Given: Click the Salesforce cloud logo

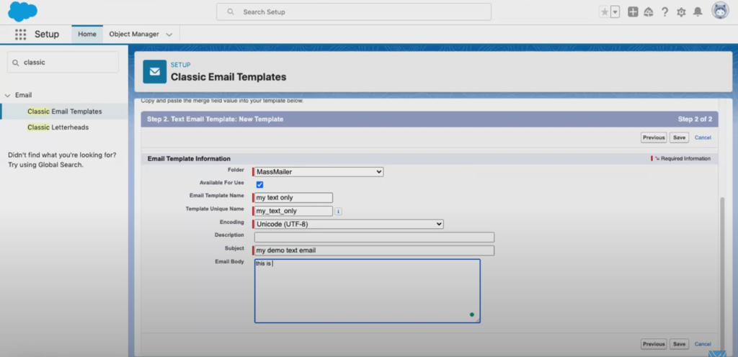Looking at the screenshot, I should 22,12.
